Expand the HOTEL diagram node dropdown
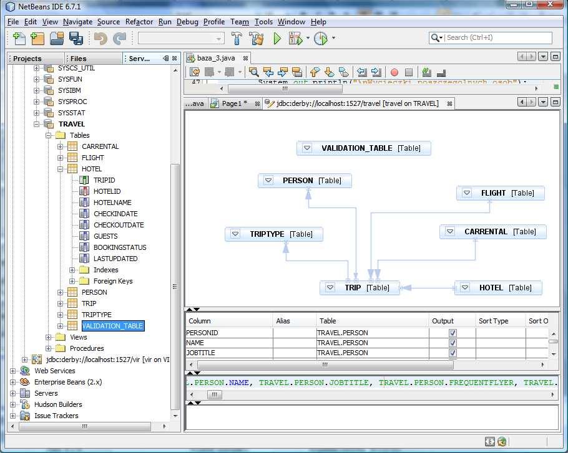This screenshot has height=453, width=568. pos(465,287)
